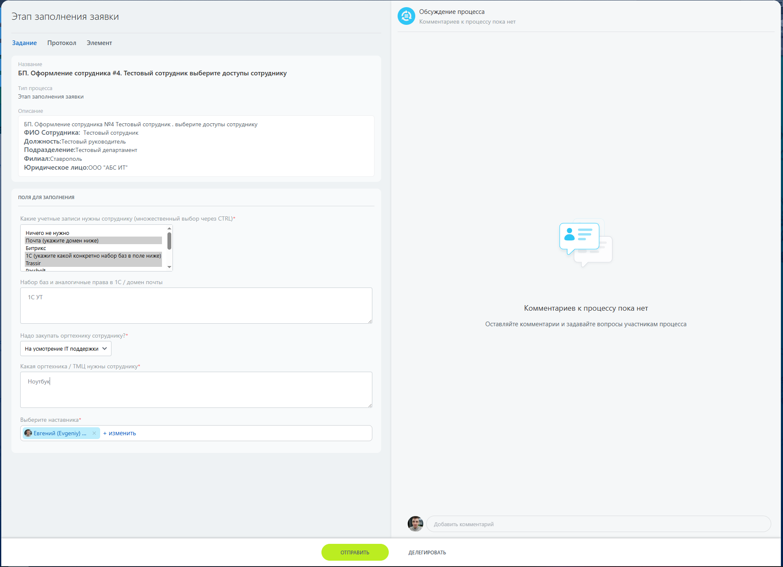Screen dimensions: 783x567
Task: Click 'Юридическое лицо: ООО "АБС ИТ"' line
Action: [76, 168]
